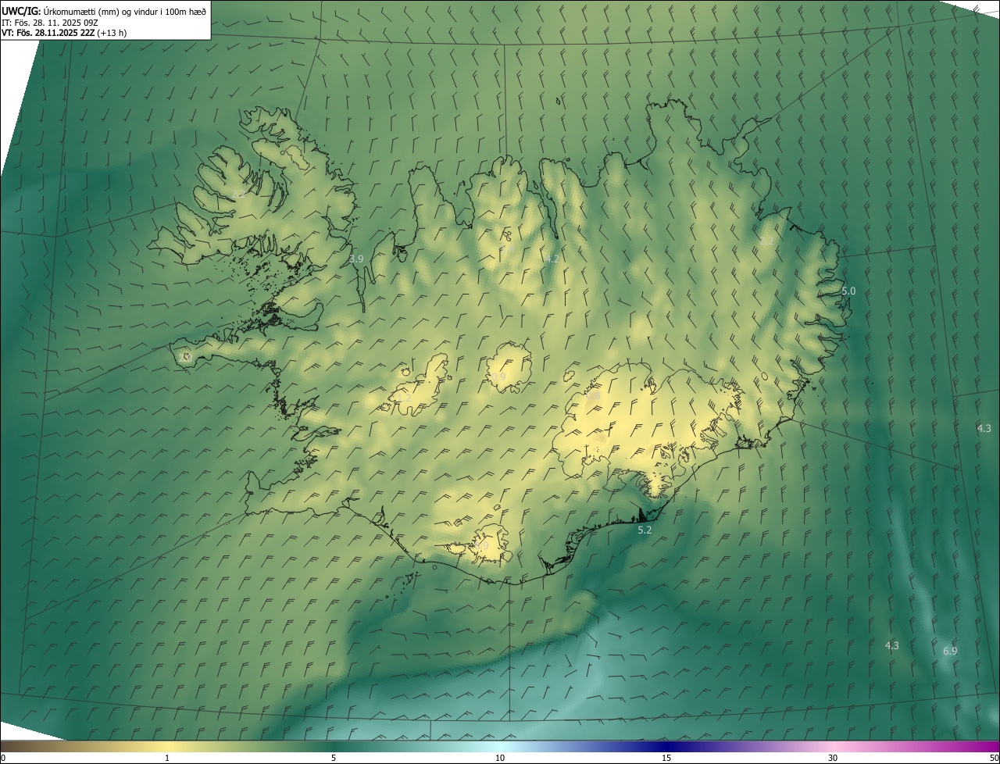This screenshot has width=1000, height=764.
Task: Click the 0.9 label inside Hofsjökull glacier
Action: coord(498,377)
